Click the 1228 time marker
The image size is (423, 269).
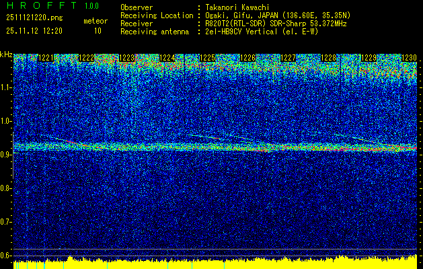(329, 58)
